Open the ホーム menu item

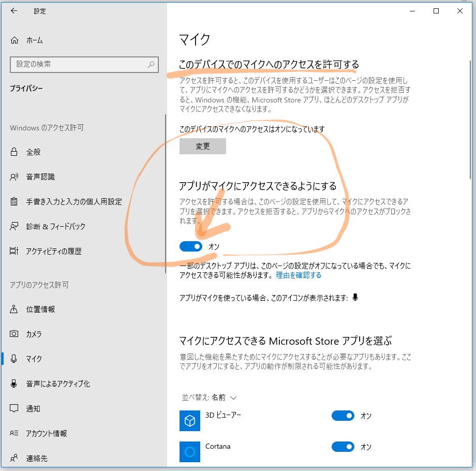tap(84, 40)
